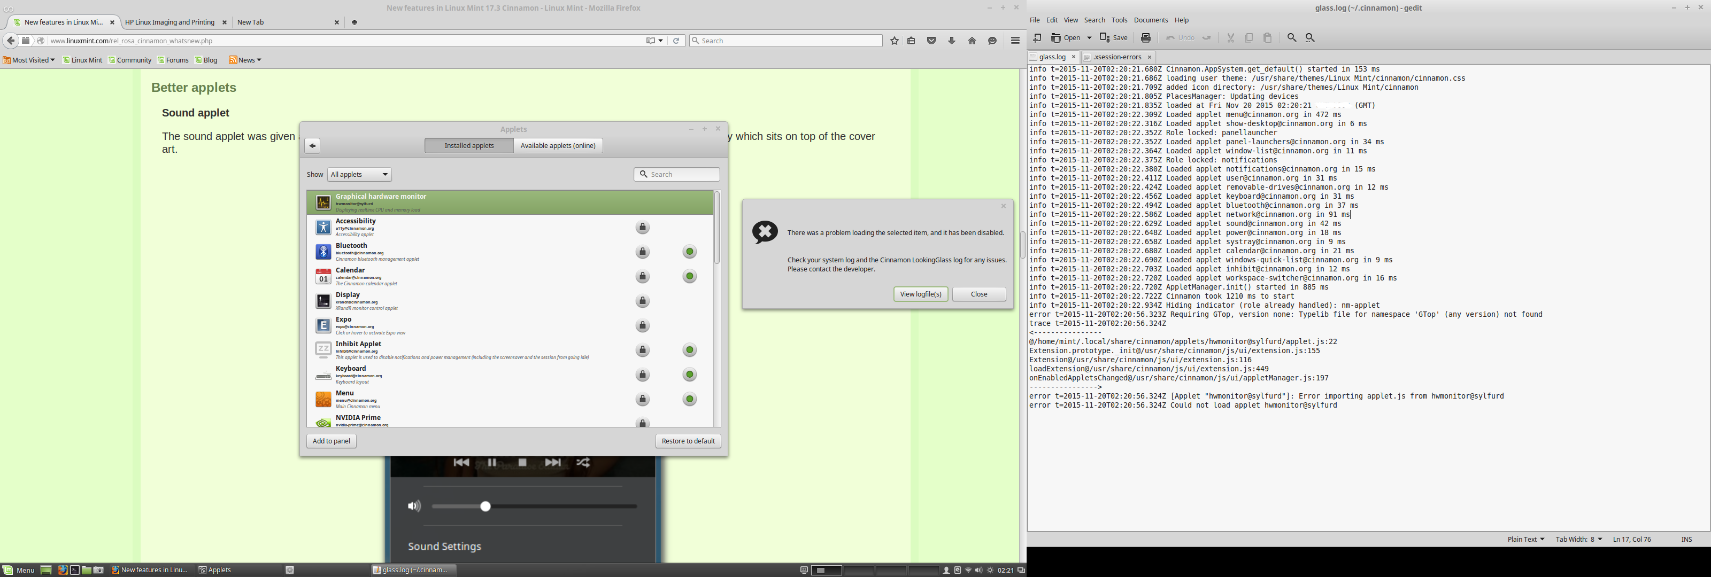Image resolution: width=1711 pixels, height=577 pixels.
Task: Click the applets list vertical scrollbar
Action: point(718,229)
